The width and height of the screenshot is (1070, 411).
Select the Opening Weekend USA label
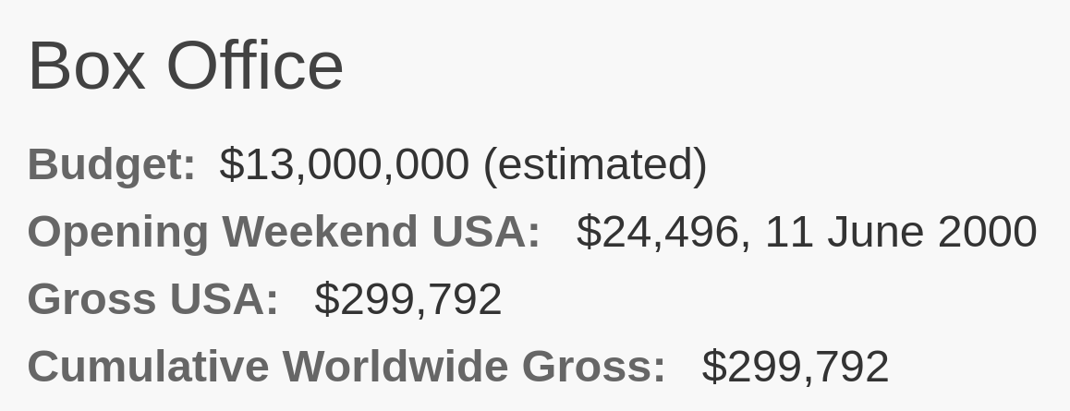(284, 232)
